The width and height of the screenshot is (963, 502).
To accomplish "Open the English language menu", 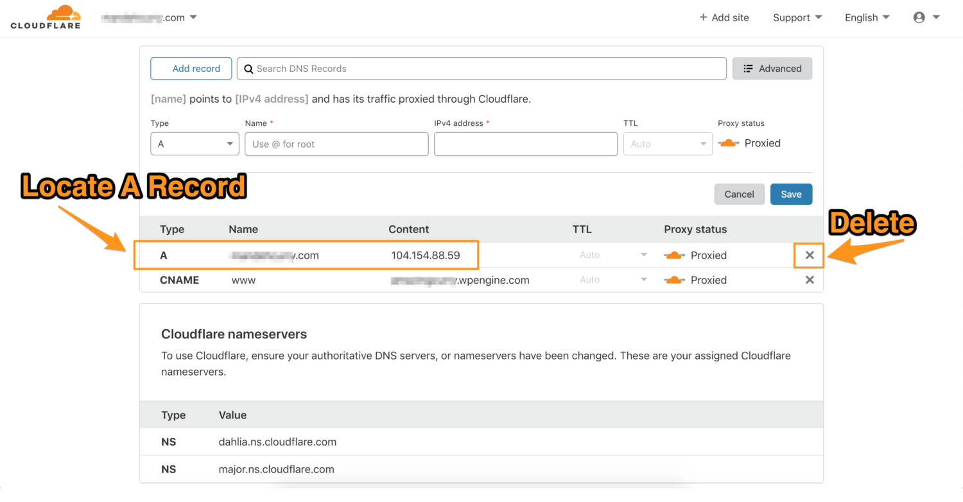I will 867,17.
